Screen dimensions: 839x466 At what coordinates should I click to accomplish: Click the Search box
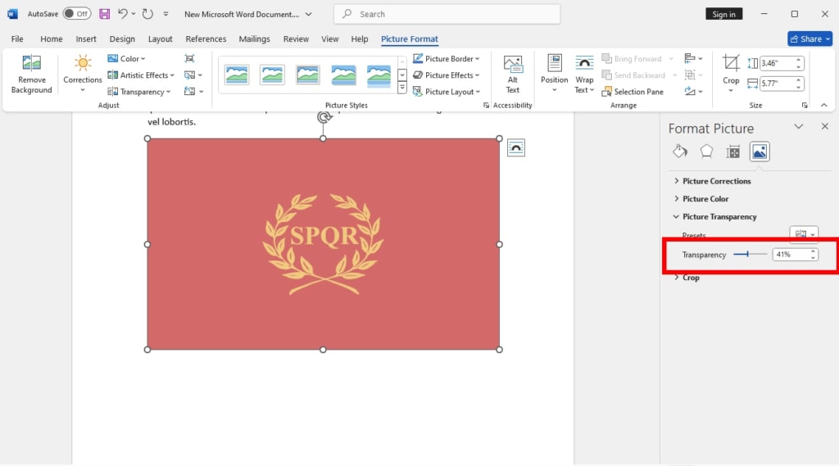tap(447, 14)
